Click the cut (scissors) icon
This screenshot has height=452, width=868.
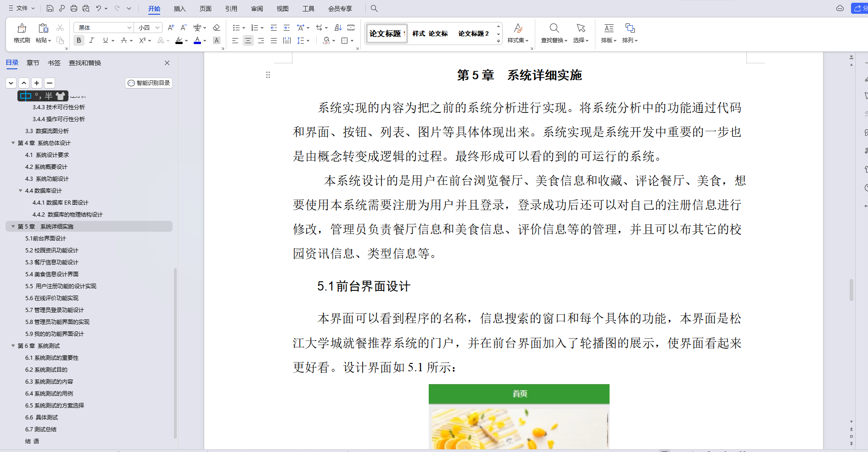(60, 28)
